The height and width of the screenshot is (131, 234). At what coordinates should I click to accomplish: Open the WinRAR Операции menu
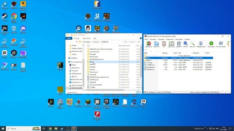161,39
